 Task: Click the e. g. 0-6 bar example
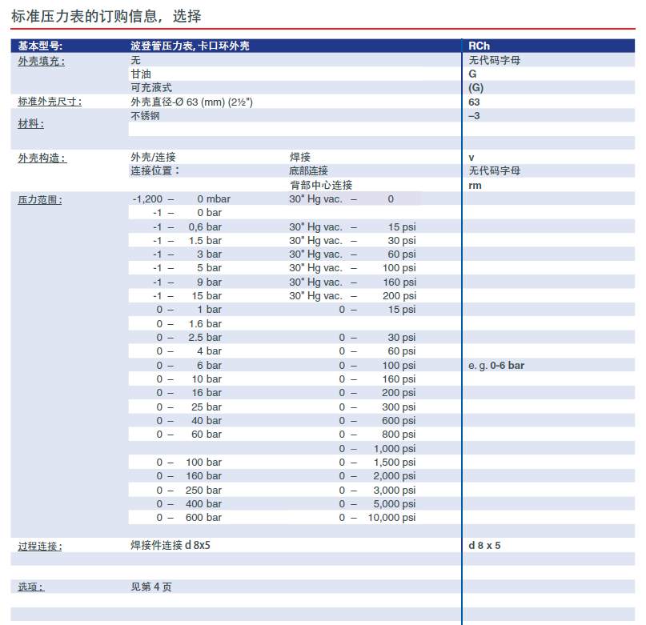click(x=496, y=366)
